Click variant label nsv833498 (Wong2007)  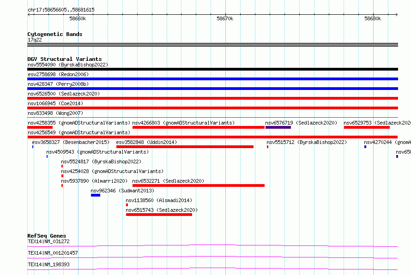55,113
